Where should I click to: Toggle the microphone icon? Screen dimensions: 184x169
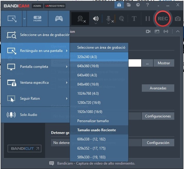(109, 19)
